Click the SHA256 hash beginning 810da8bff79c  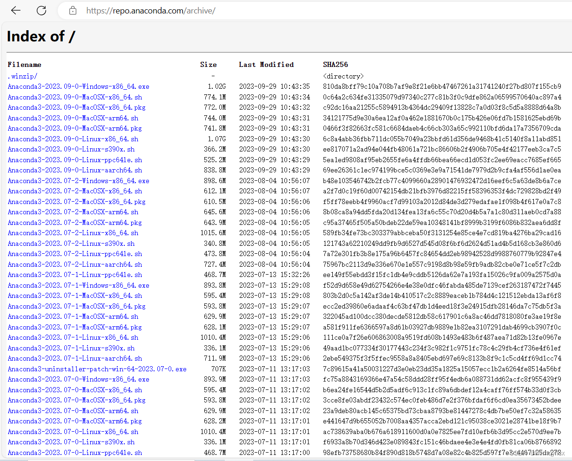(442, 86)
